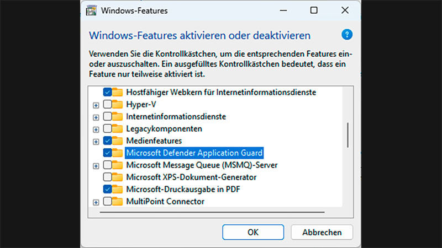This screenshot has height=248, width=442.
Task: Tick the Legacykomponenten checkbox
Action: (x=107, y=128)
